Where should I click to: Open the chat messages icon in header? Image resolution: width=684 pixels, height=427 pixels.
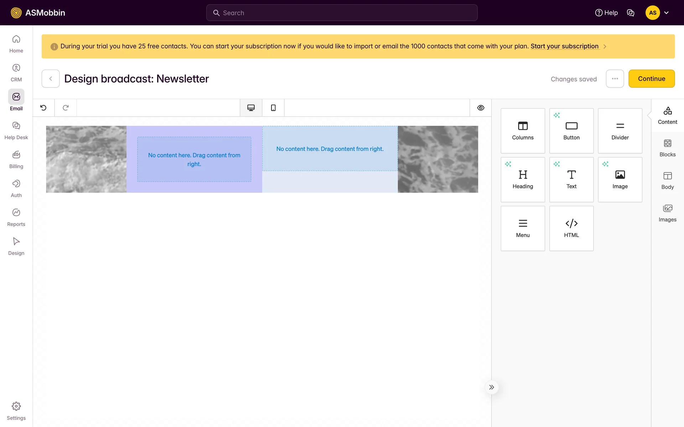click(x=631, y=13)
